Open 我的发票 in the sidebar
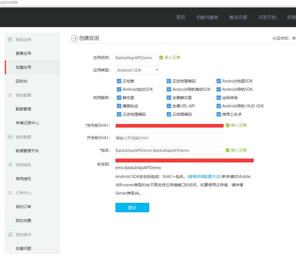Screen dimensions: 296x259 click(32, 220)
